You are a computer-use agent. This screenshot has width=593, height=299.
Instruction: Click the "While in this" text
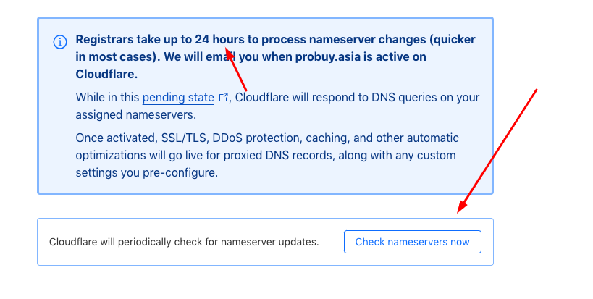[107, 98]
